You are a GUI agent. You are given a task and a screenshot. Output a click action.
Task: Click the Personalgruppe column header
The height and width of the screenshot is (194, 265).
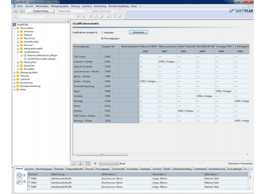[87, 47]
